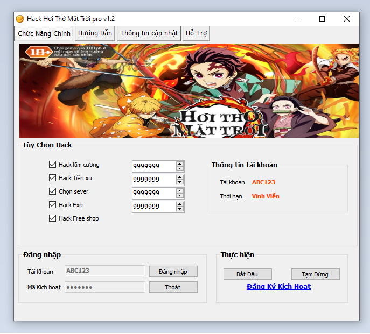Start the hack with Bắt Đầu
The image size is (370, 334).
pos(248,274)
